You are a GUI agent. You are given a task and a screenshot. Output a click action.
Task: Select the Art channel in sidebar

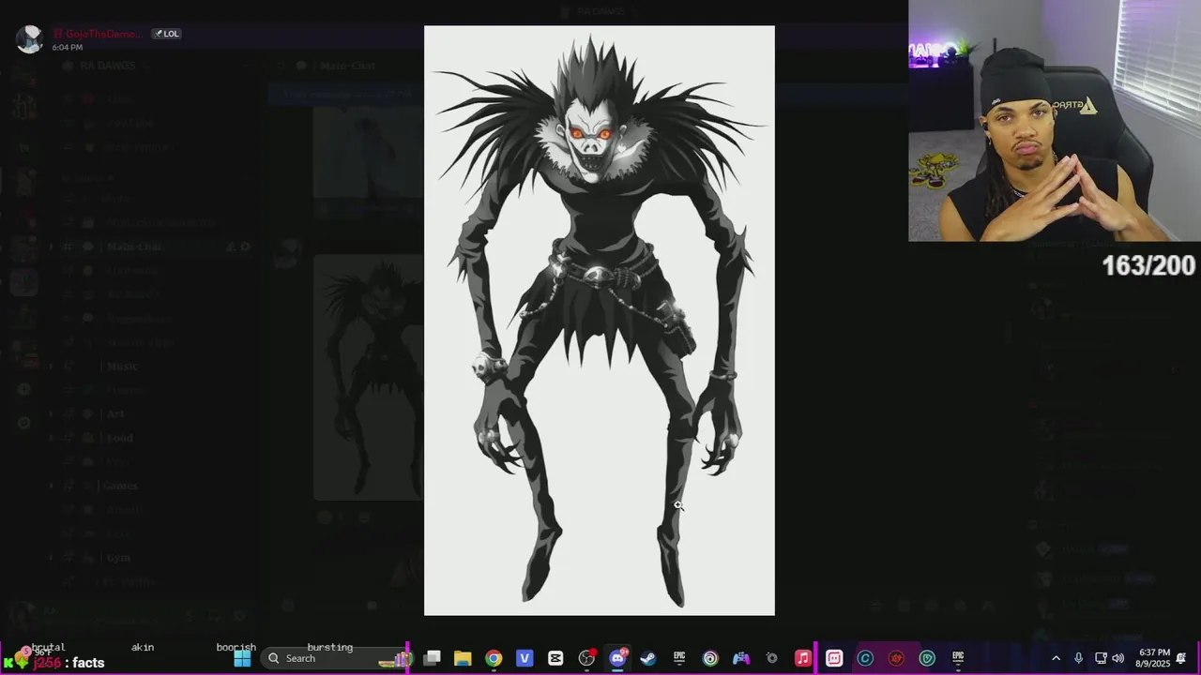pyautogui.click(x=115, y=413)
